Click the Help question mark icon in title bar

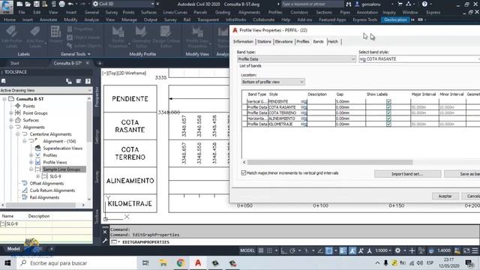tap(424, 4)
